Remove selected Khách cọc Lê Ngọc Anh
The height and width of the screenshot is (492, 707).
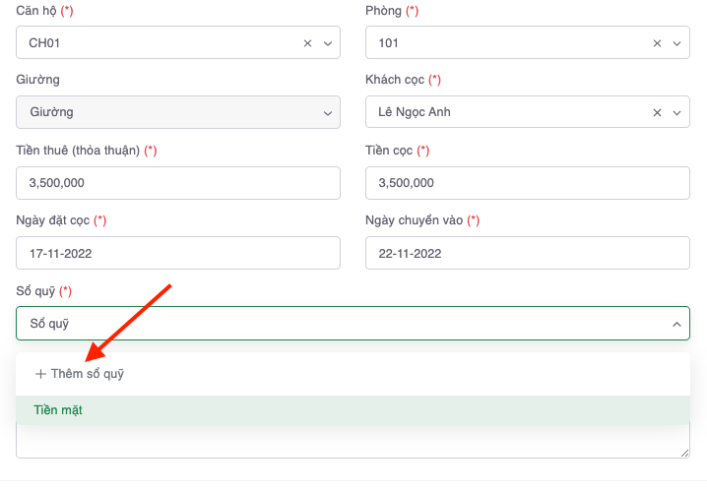pyautogui.click(x=657, y=112)
